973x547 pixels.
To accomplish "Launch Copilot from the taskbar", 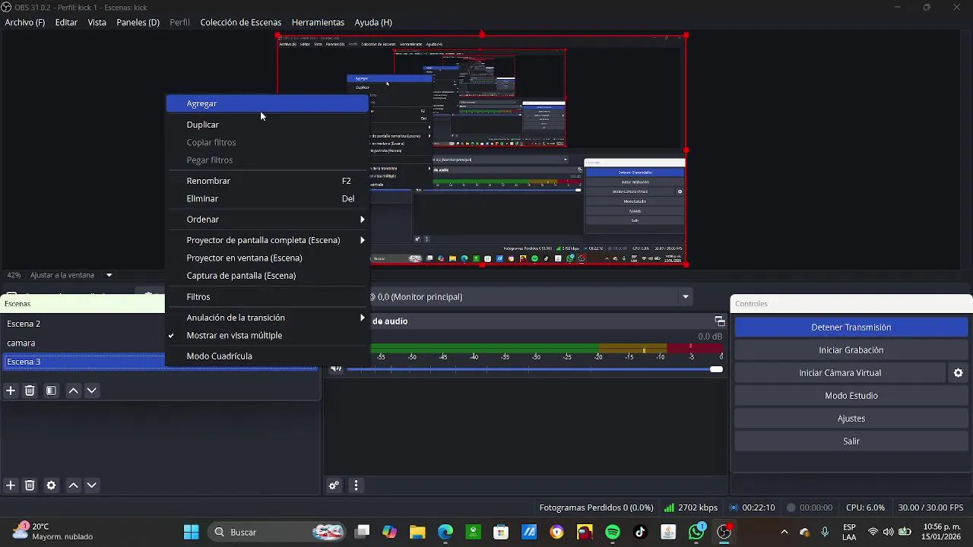I will [x=389, y=532].
